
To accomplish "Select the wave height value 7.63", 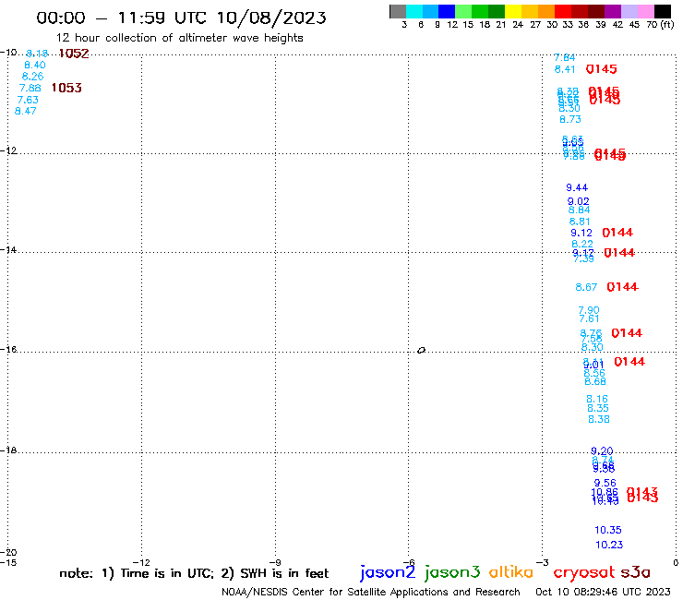I will (28, 100).
